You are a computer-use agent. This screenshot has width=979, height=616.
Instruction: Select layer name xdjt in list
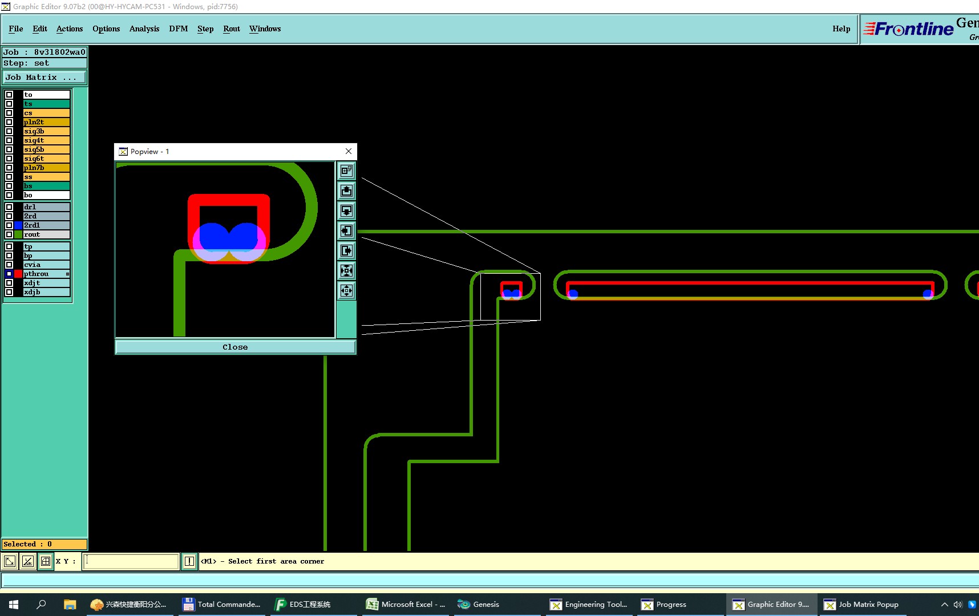tap(47, 283)
